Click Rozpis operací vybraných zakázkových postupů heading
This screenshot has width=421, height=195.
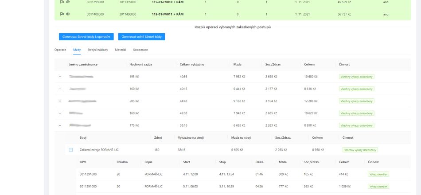233,27
